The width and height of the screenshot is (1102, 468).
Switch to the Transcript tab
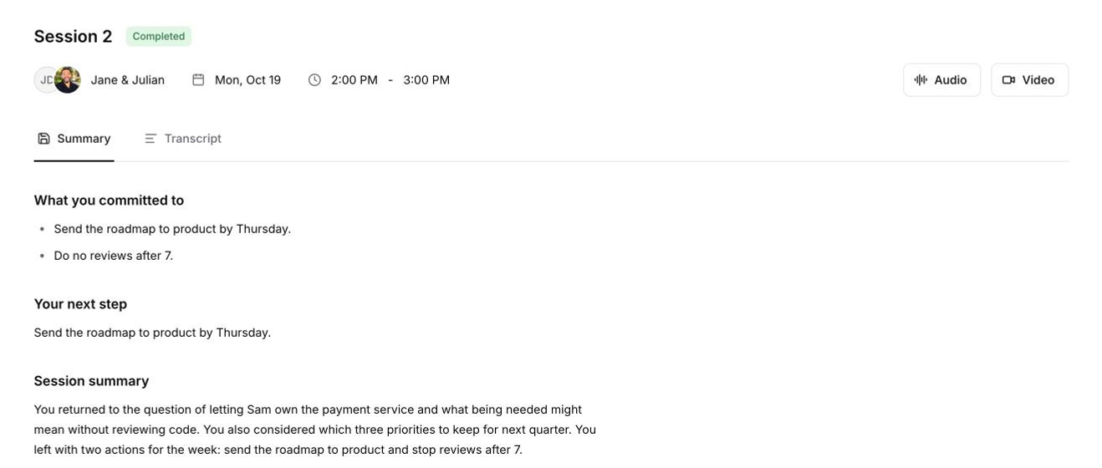pos(183,139)
